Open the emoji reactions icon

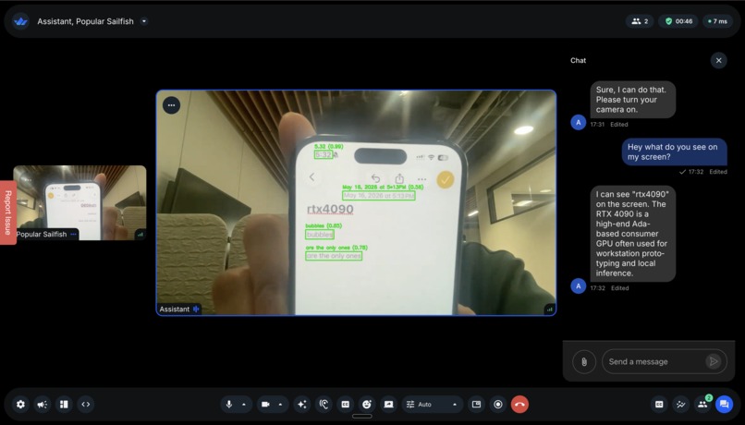[367, 404]
